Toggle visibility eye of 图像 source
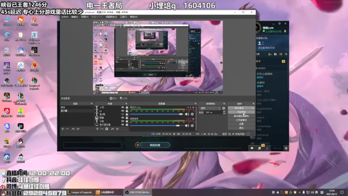Image resolution: width=348 pixels, height=196 pixels. (x=123, y=118)
